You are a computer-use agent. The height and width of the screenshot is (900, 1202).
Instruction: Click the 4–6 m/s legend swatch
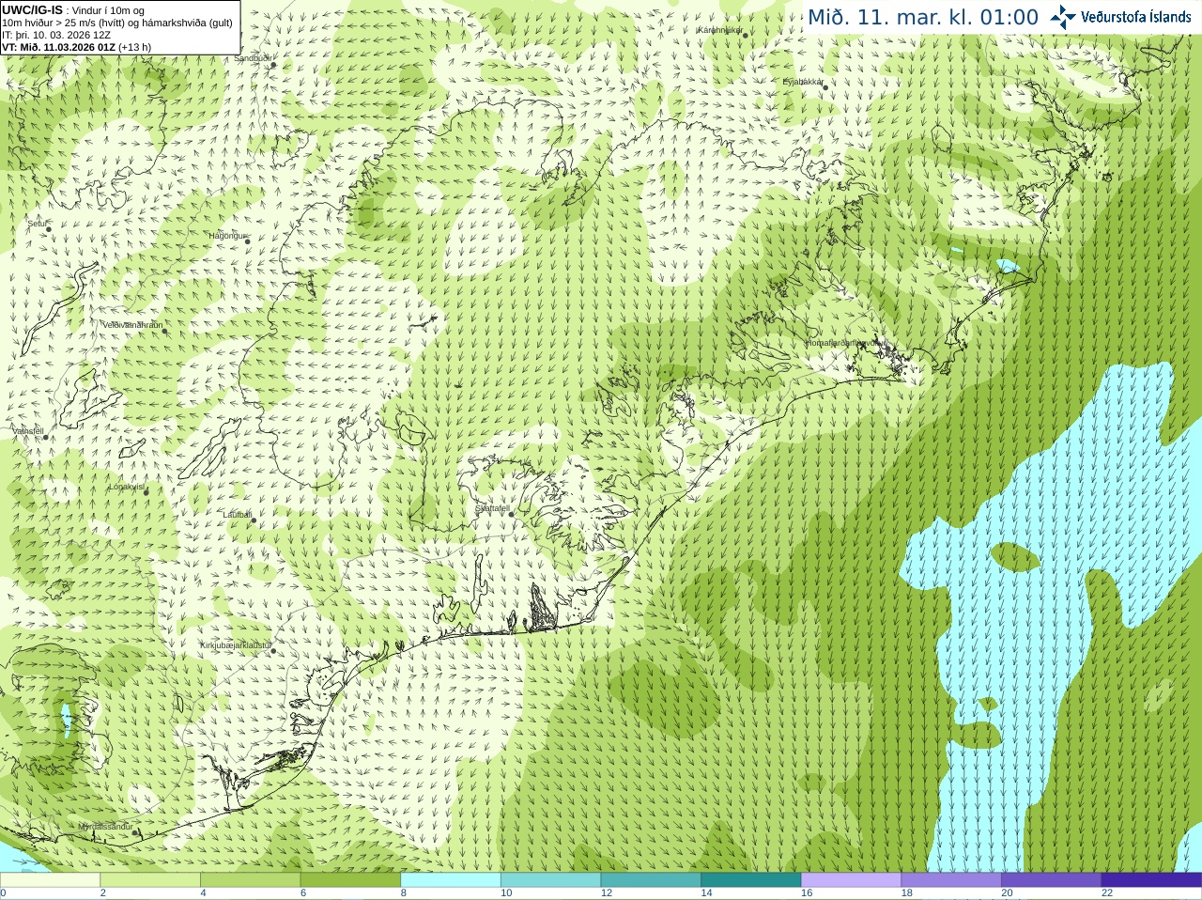tap(251, 880)
